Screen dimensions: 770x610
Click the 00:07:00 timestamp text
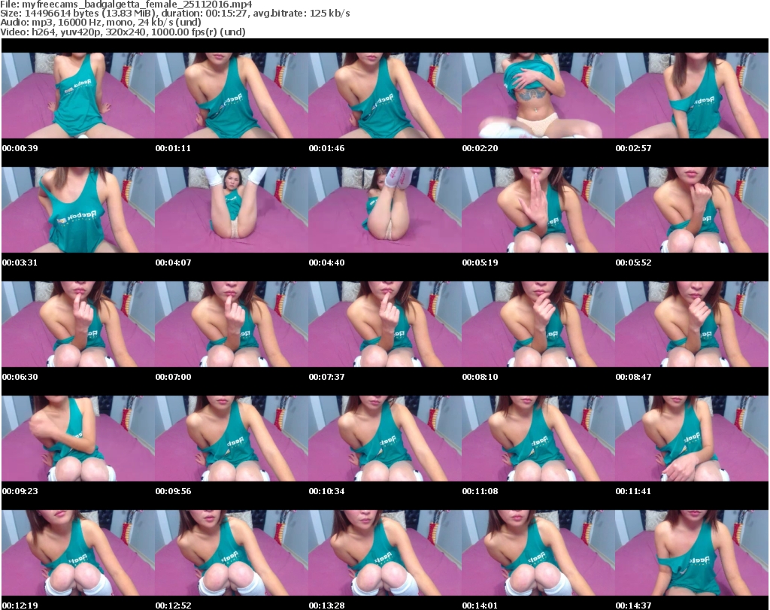pyautogui.click(x=173, y=377)
